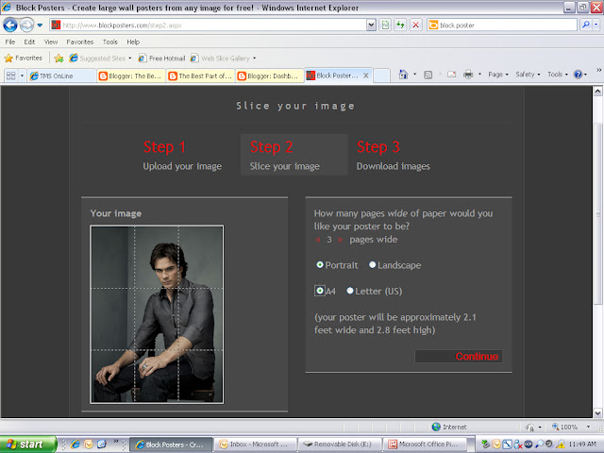Open the Page command bar menu
Viewport: 604px width, 453px height.
(498, 75)
